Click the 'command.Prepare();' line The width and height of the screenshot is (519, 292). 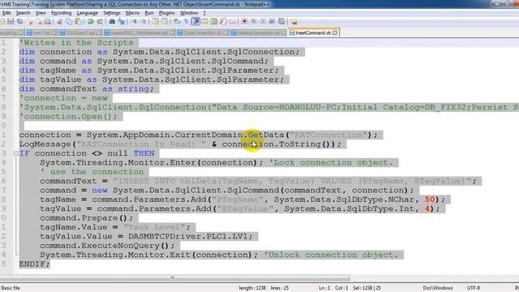87,218
